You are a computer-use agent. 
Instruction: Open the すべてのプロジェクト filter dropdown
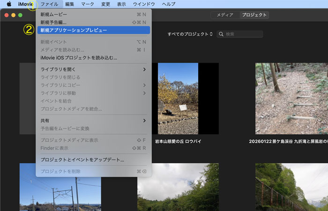pyautogui.click(x=190, y=34)
